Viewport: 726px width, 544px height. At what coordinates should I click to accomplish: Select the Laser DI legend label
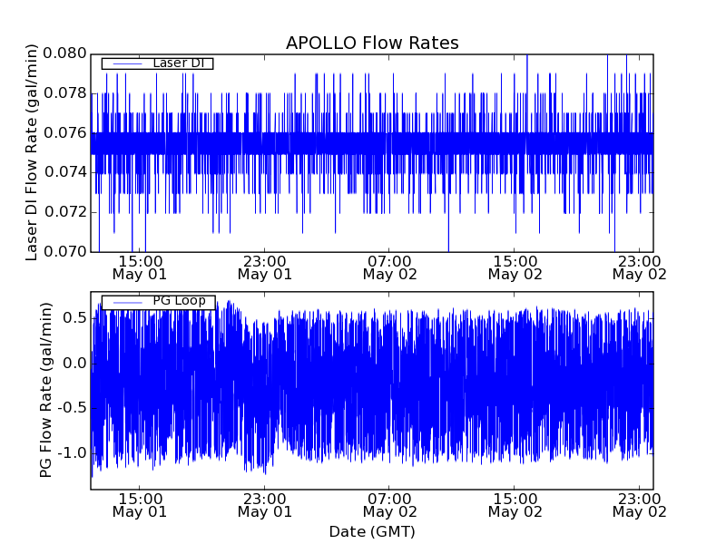click(178, 63)
